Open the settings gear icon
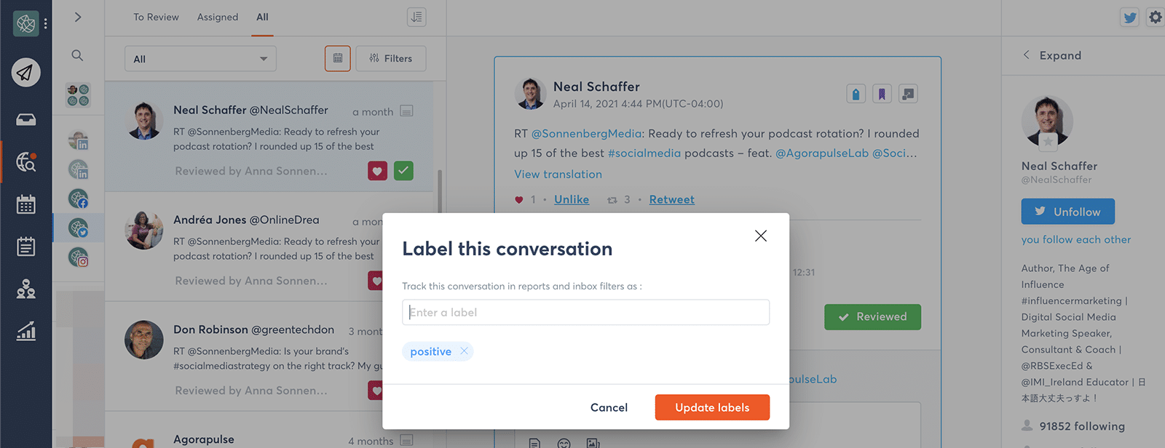This screenshot has height=448, width=1165. tap(1156, 17)
